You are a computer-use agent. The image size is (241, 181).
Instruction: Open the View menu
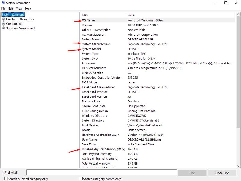click(19, 9)
